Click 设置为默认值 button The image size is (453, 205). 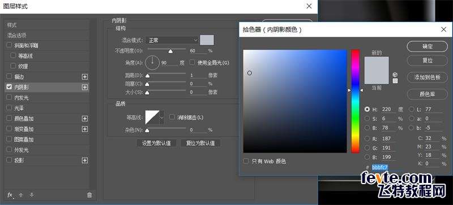[156, 143]
